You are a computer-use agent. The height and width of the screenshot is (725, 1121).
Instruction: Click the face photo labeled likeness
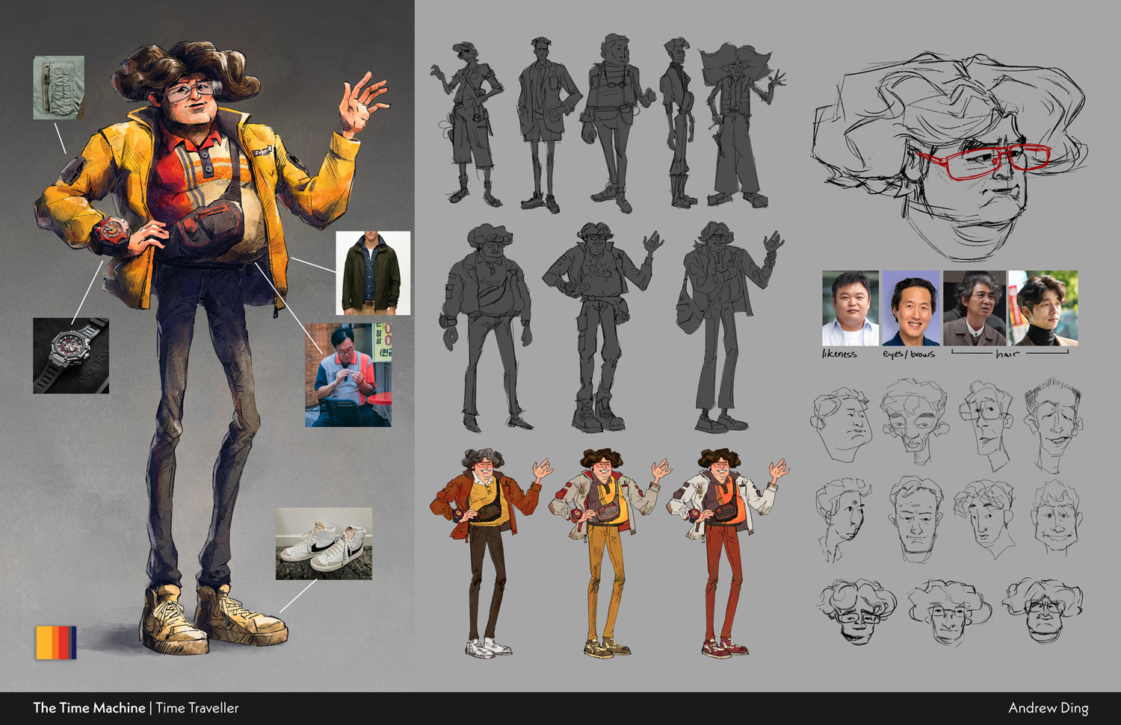[x=850, y=308]
